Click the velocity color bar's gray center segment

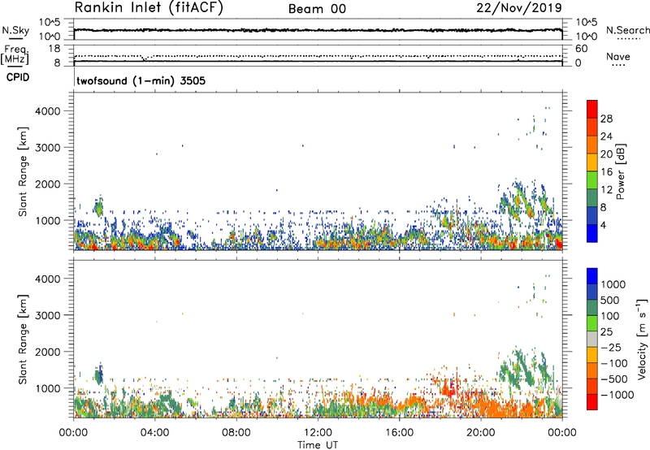[592, 339]
